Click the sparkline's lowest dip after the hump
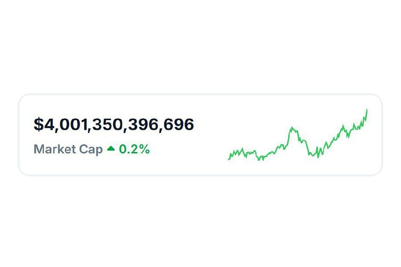Screen dimensions: 401x267 pos(318,157)
